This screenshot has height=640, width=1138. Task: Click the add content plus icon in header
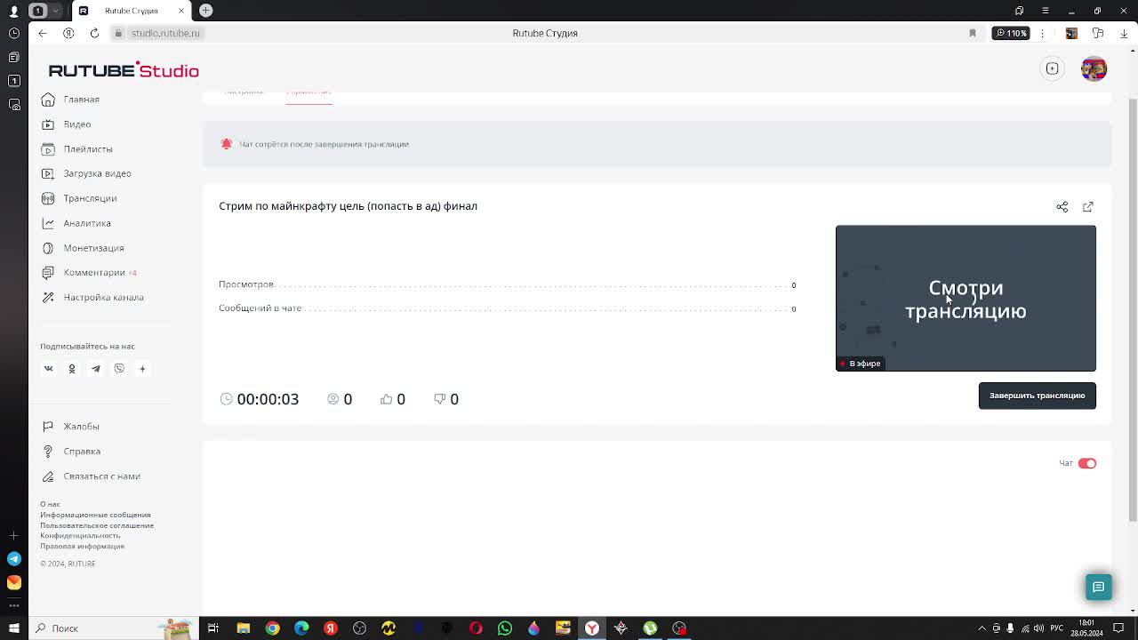(x=1052, y=69)
